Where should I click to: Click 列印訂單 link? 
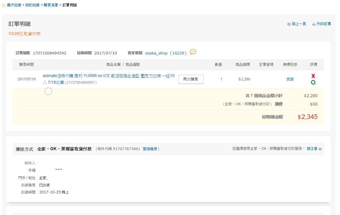tap(324, 24)
